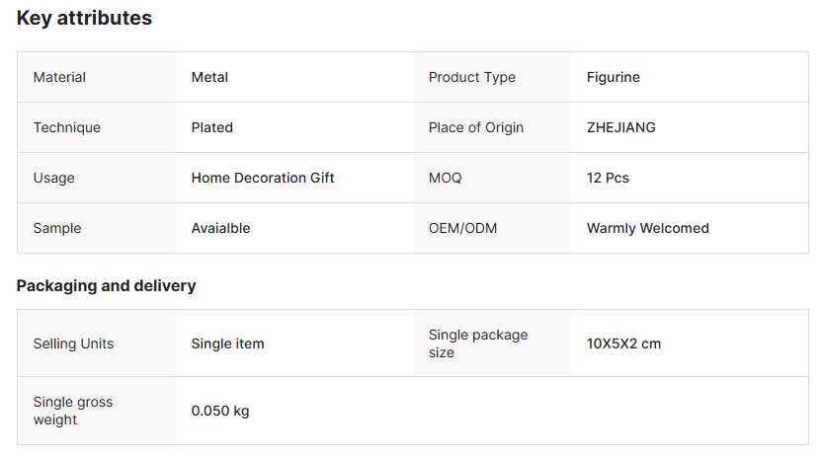Click the Key attributes heading

(x=84, y=18)
